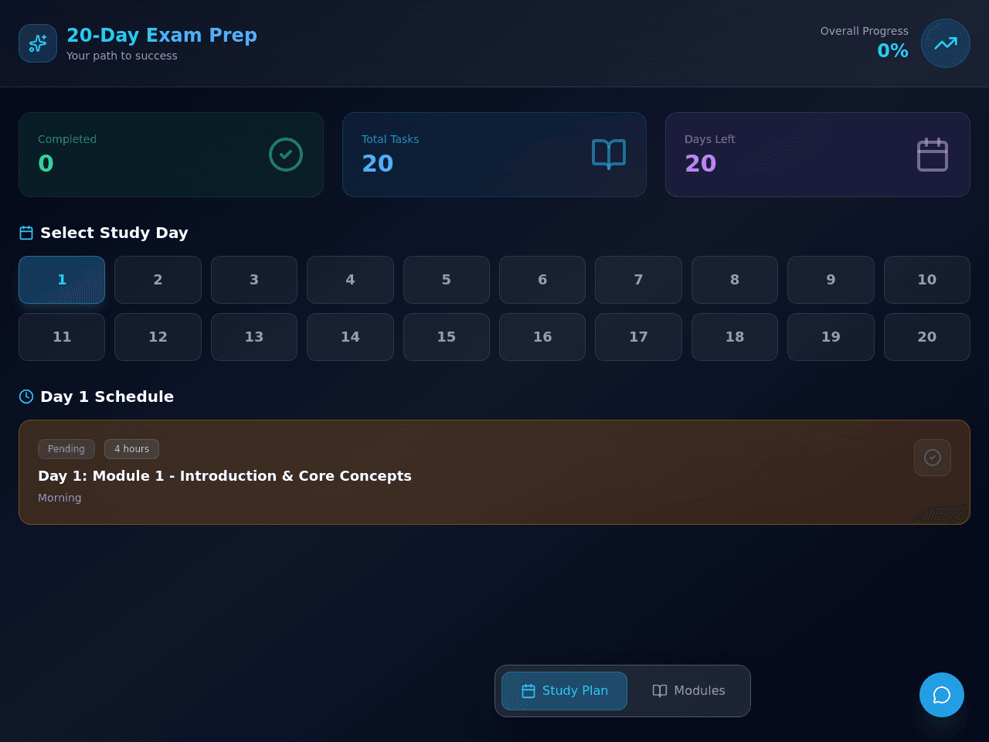989x742 pixels.
Task: Select study day 16
Action: (x=542, y=337)
